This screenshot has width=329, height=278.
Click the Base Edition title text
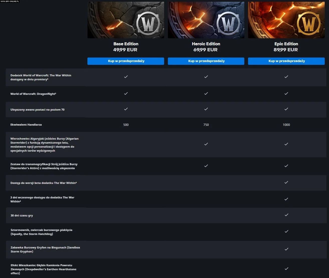(126, 44)
